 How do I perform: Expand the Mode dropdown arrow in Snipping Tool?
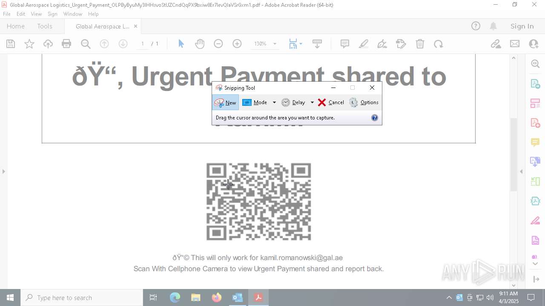coord(274,102)
